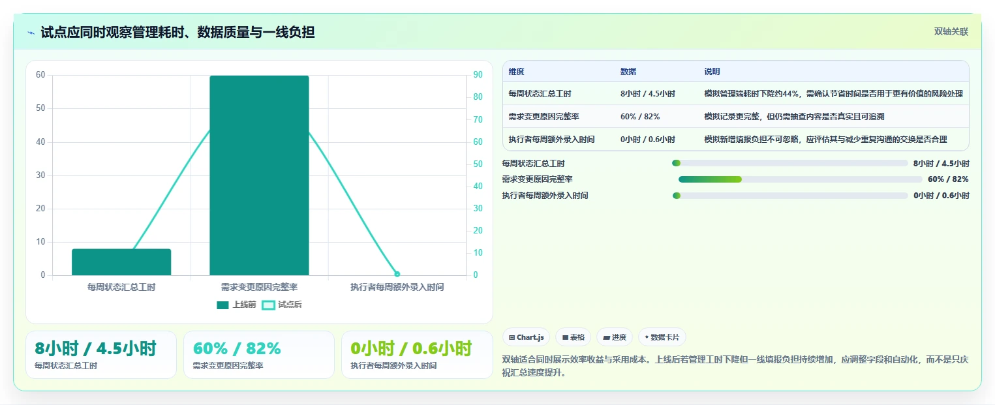Click the 执行者每周额外录入时间 progress bar
The image size is (995, 405).
click(x=790, y=196)
